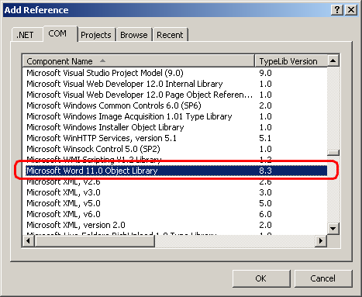Click the help question mark button
The image size is (362, 297).
(x=337, y=10)
